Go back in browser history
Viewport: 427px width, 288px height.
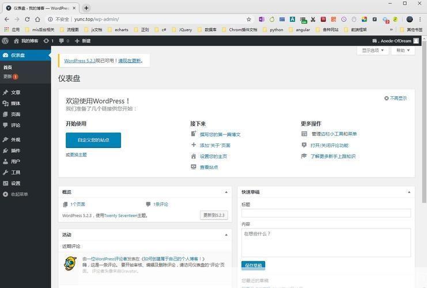(7, 20)
